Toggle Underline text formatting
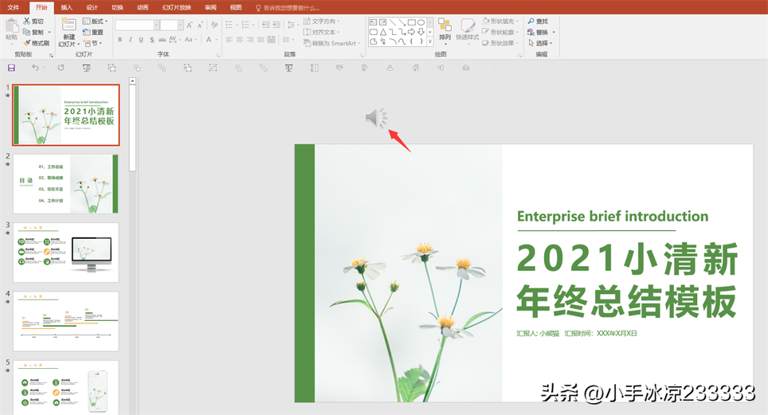Image resolution: width=768 pixels, height=415 pixels. pos(141,39)
